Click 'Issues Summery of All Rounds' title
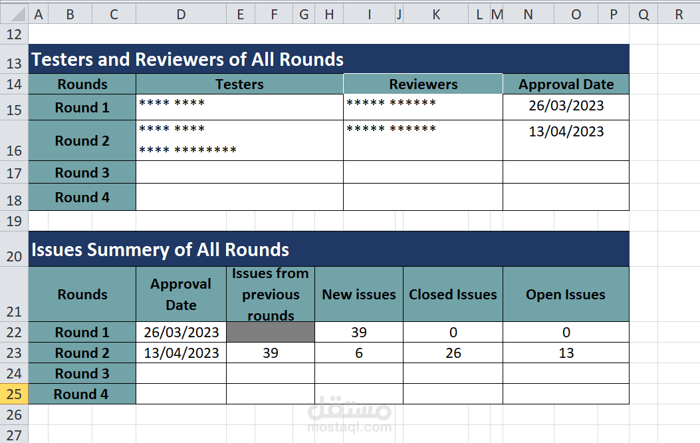 click(x=160, y=249)
